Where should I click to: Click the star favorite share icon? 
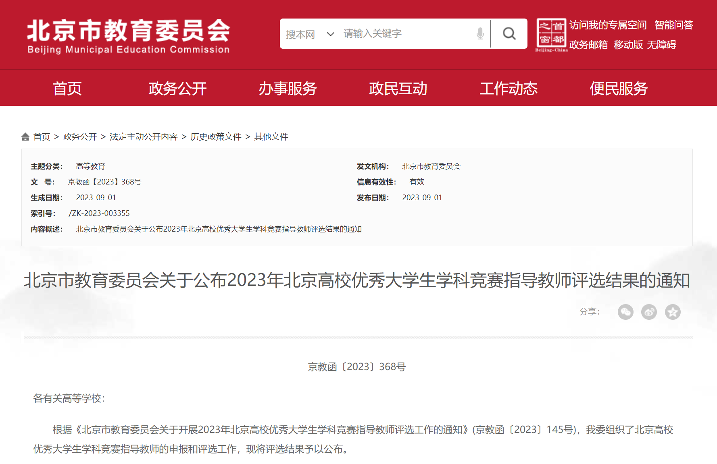(x=673, y=312)
